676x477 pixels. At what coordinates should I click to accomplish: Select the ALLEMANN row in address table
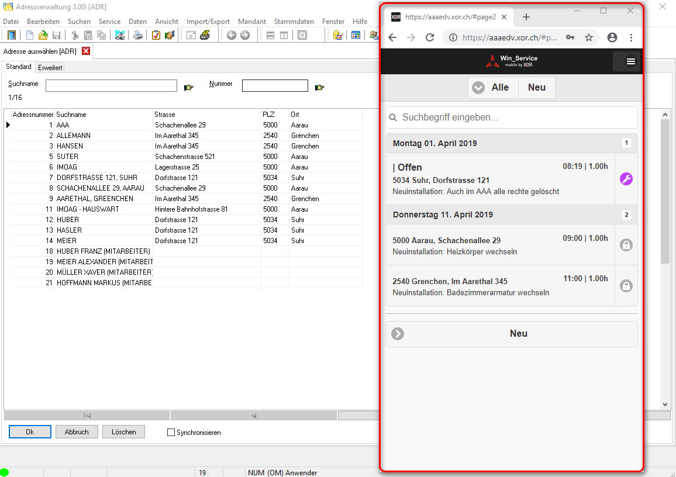pyautogui.click(x=187, y=135)
